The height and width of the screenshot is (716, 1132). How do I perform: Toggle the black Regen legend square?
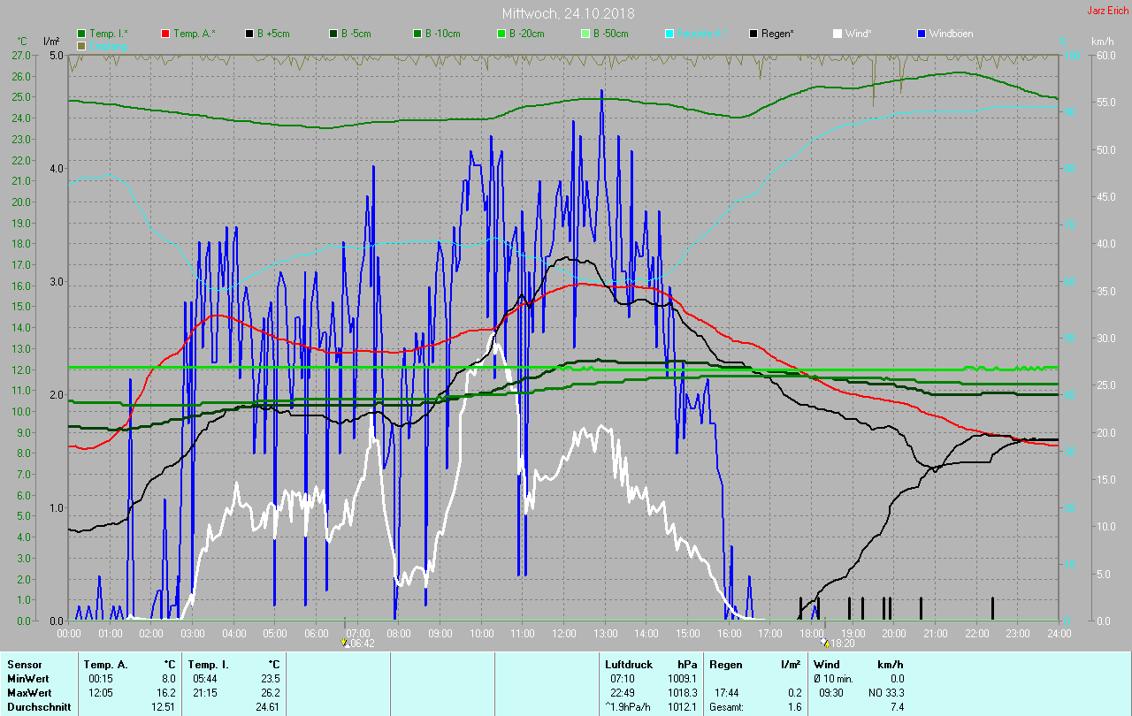[x=753, y=34]
